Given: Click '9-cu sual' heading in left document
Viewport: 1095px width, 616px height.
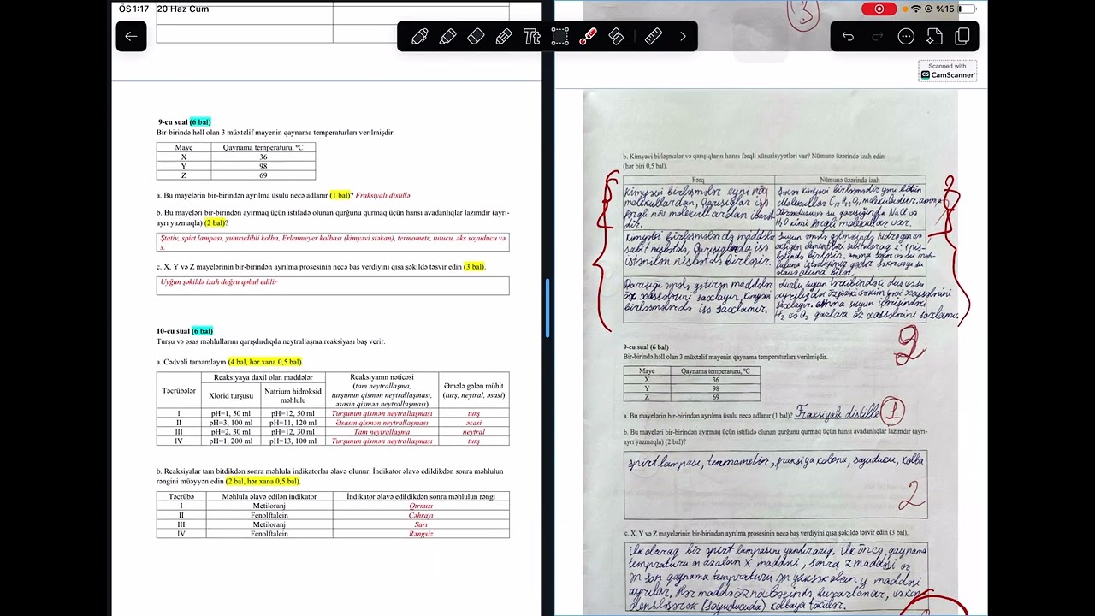Looking at the screenshot, I should point(172,121).
